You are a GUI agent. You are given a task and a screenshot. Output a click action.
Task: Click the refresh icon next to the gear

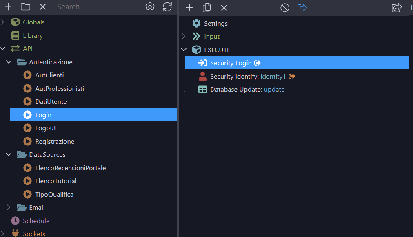[167, 7]
